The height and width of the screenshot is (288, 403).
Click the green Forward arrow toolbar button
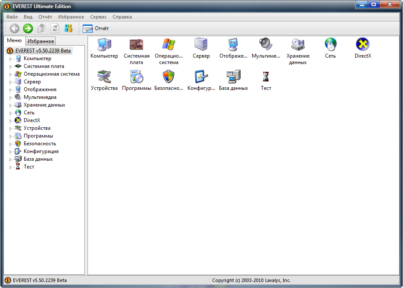point(28,28)
